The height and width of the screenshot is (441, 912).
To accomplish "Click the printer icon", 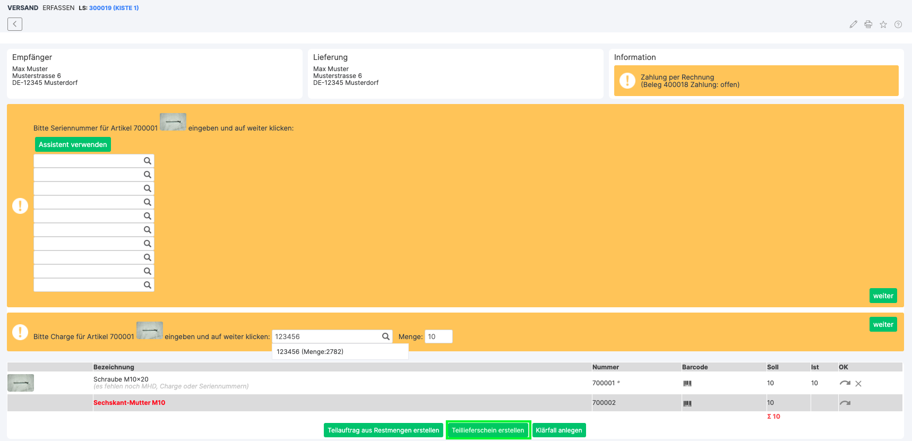I will 868,24.
